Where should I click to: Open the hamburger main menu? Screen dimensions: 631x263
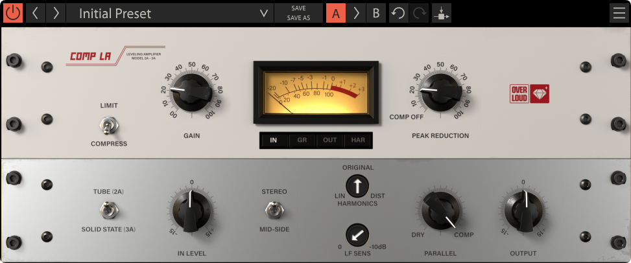pyautogui.click(x=619, y=13)
